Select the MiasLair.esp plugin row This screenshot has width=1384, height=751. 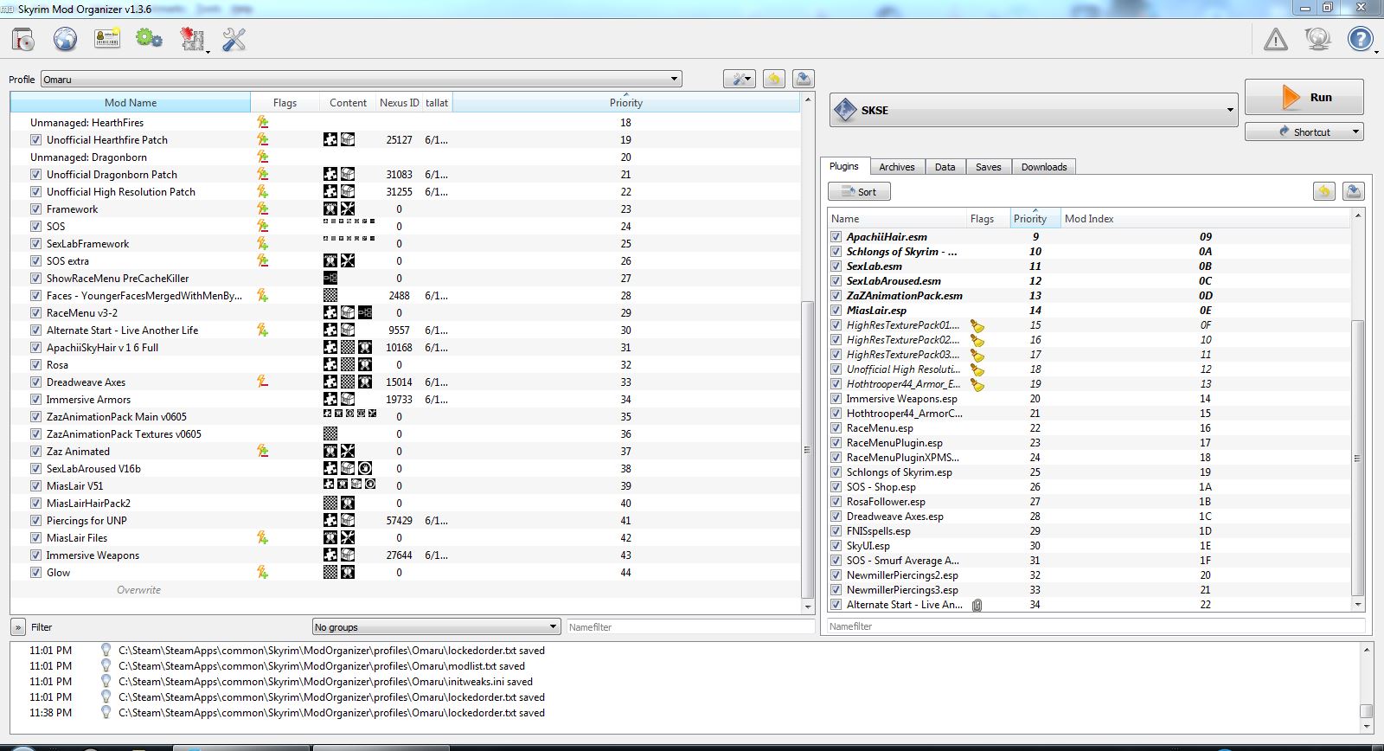[1089, 310]
